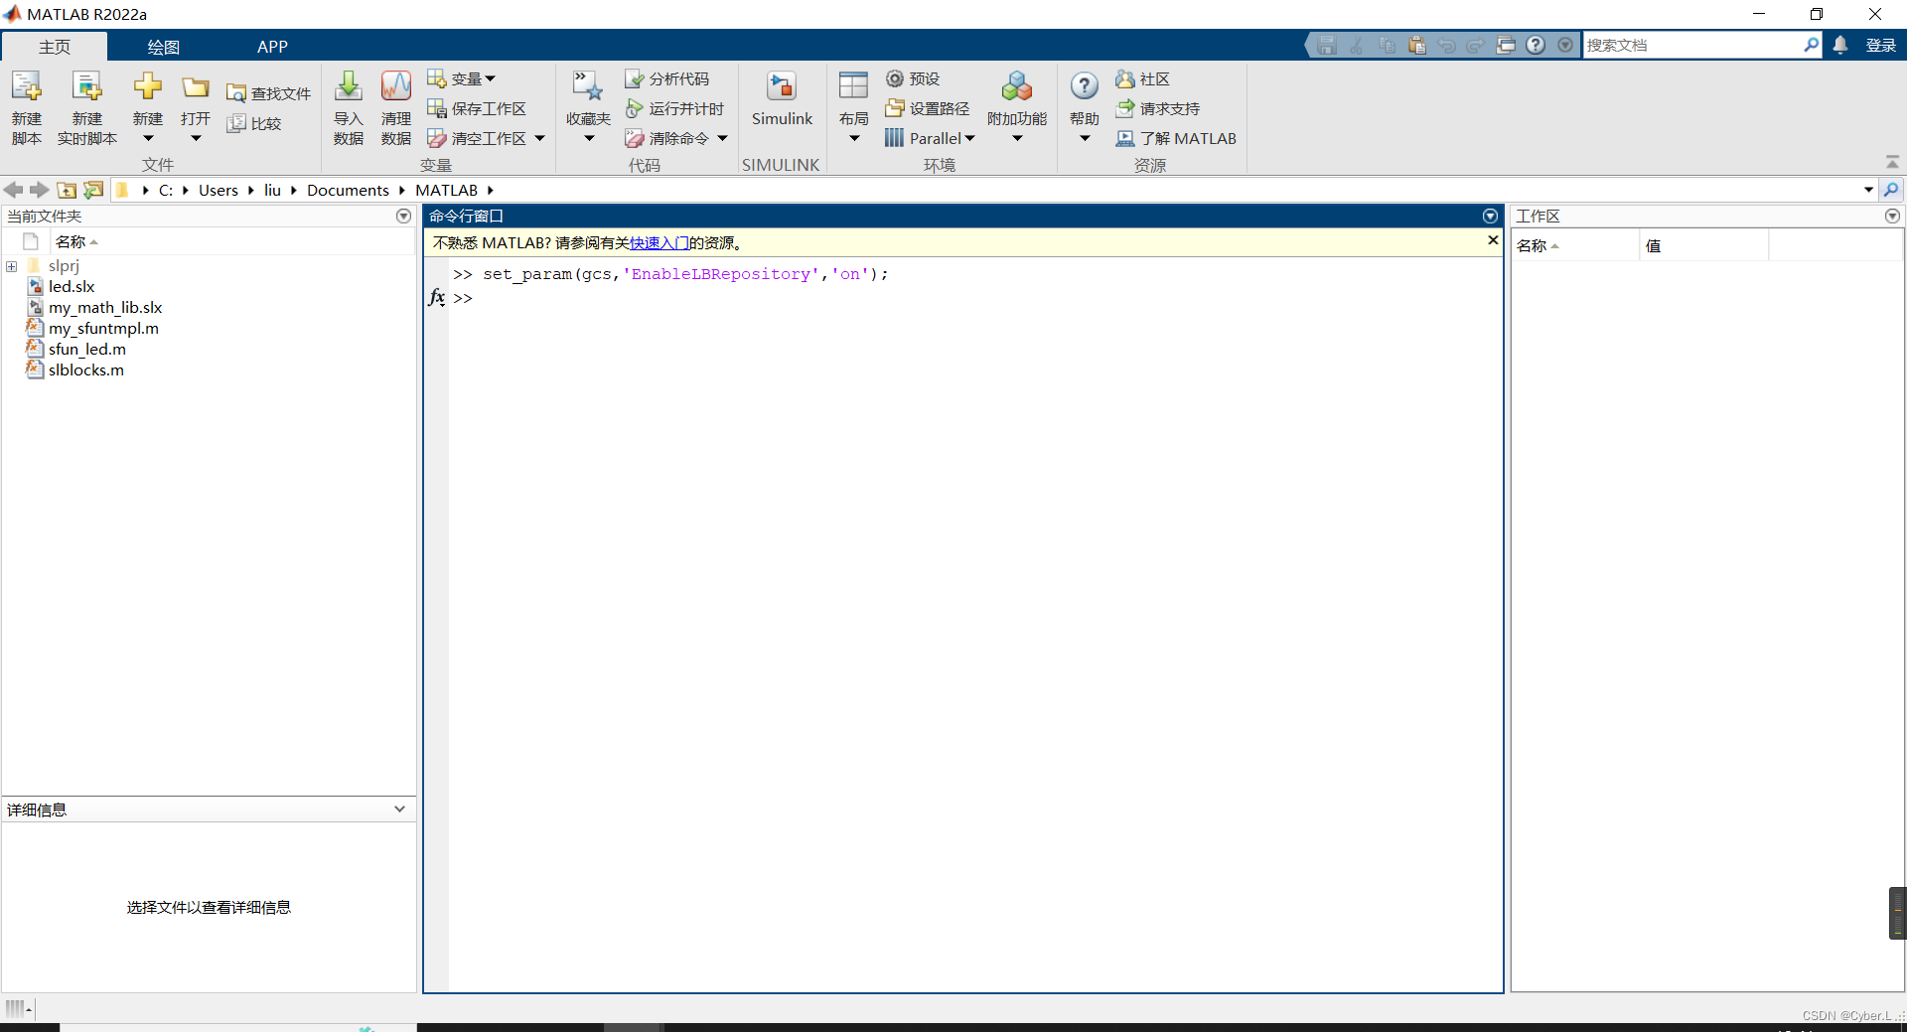Click the 新建脚本 (New Script) icon

click(27, 87)
